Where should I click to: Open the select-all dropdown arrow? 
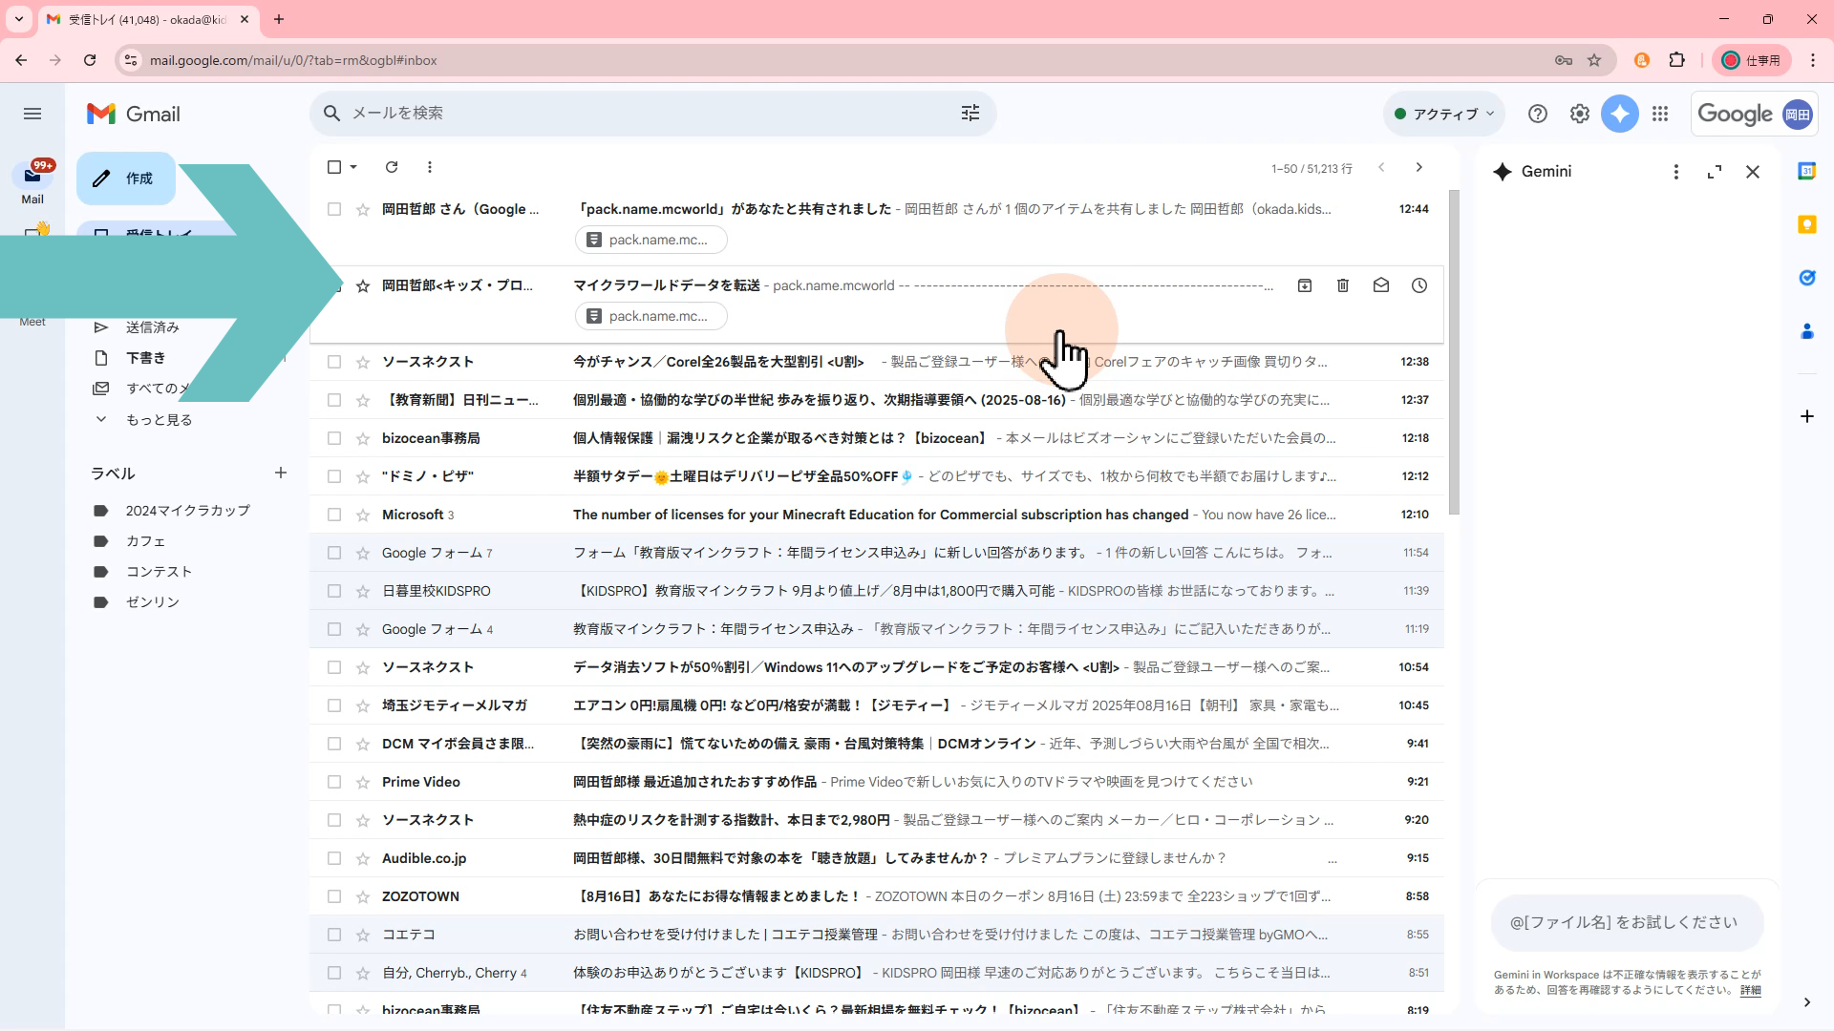[x=353, y=167]
